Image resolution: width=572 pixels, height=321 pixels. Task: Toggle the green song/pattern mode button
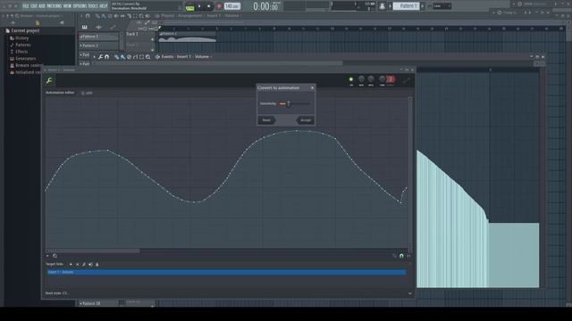pyautogui.click(x=190, y=7)
